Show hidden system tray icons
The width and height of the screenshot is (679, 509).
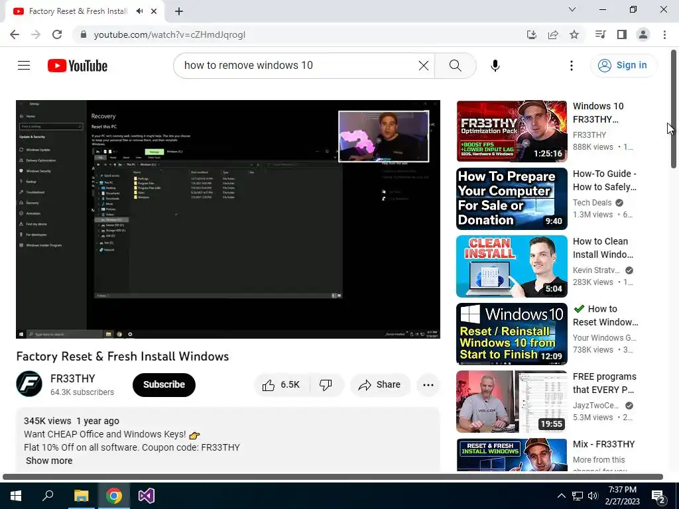click(x=561, y=496)
